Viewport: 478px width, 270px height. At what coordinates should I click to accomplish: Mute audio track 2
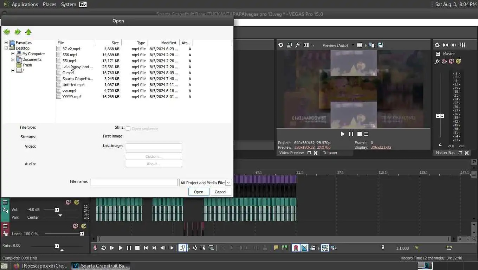pyautogui.click(x=68, y=202)
